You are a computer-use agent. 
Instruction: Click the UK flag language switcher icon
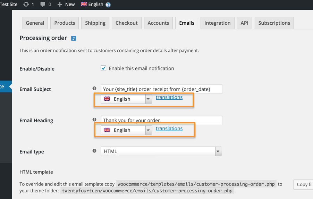[84, 4]
